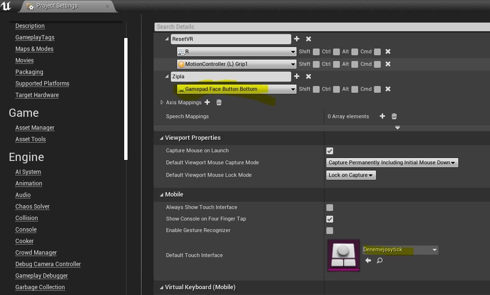Open the Asset Manager settings
This screenshot has height=295, width=490.
tap(35, 128)
